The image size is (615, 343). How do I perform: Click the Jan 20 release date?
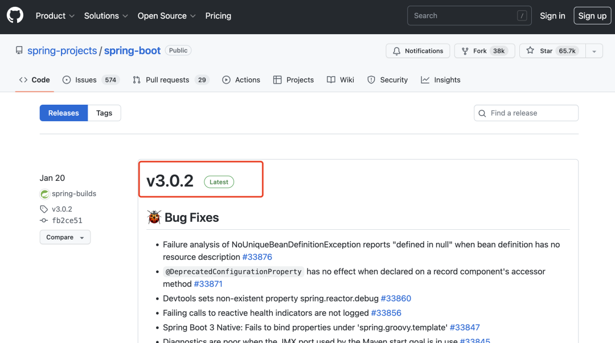pos(52,178)
